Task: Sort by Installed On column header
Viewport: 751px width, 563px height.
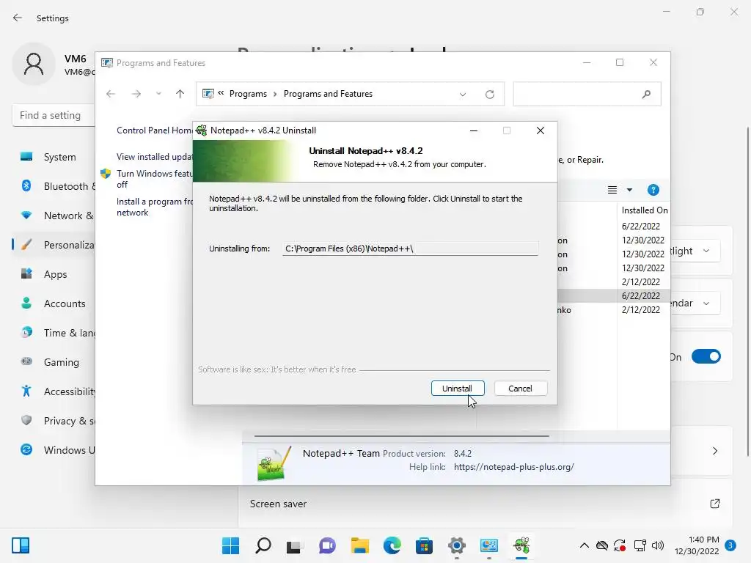Action: tap(644, 210)
